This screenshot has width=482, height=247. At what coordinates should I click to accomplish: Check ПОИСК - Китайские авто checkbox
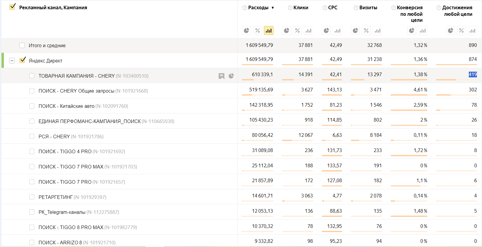tap(32, 106)
